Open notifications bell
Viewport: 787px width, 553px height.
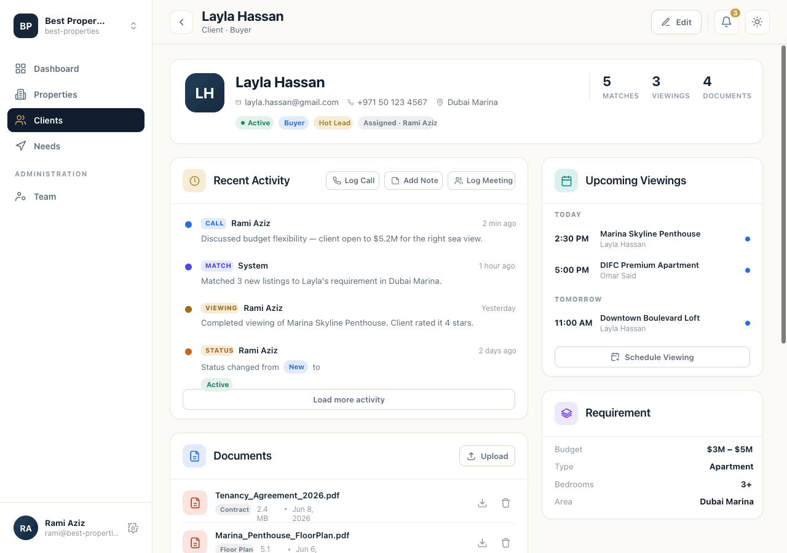click(x=726, y=22)
